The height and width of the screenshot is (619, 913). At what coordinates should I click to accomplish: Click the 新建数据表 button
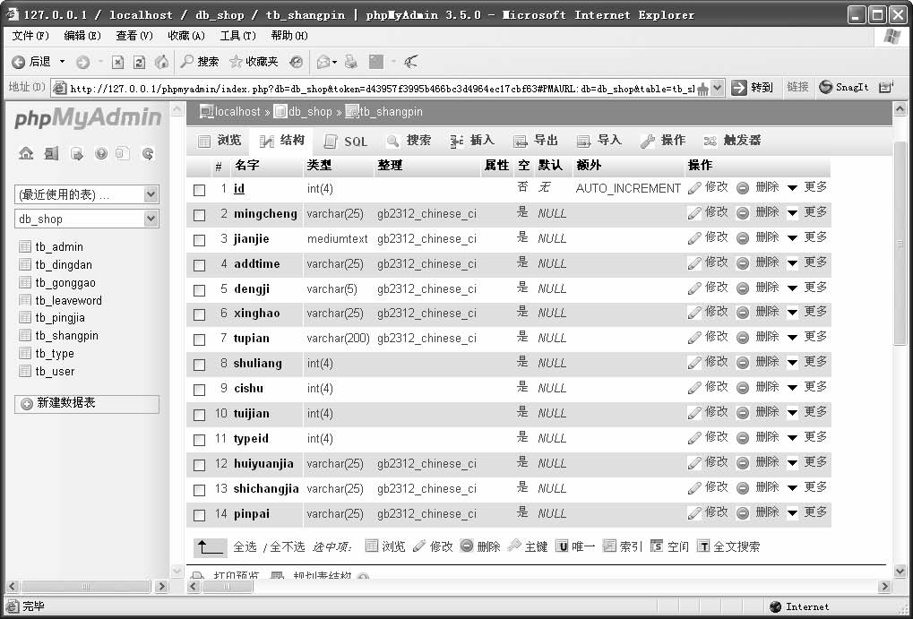pos(87,403)
